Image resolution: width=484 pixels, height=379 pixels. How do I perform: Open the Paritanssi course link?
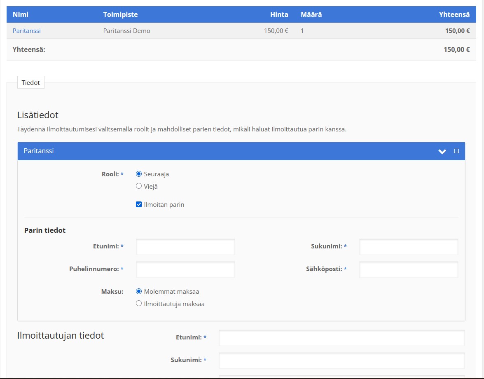[27, 30]
